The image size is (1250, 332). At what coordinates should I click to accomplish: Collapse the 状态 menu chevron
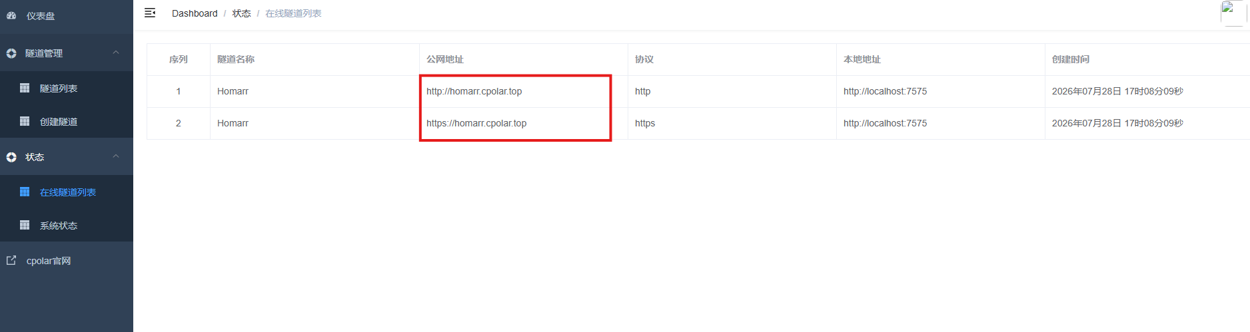(116, 156)
